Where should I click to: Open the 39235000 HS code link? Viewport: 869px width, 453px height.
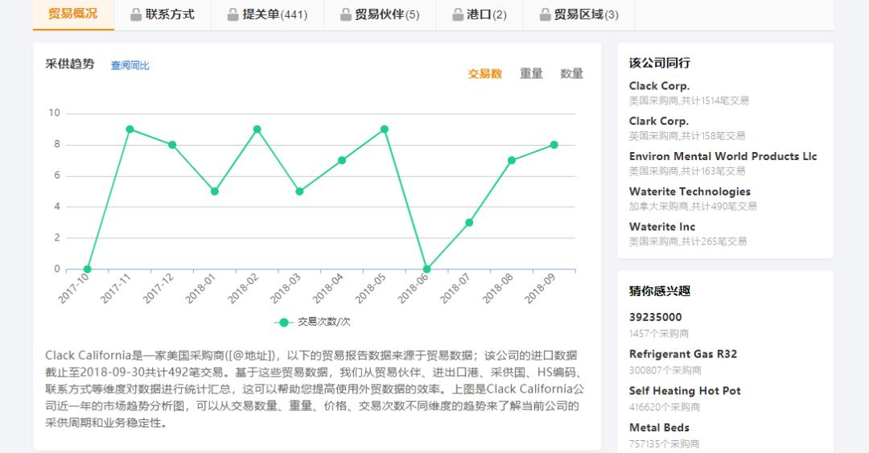tap(655, 317)
